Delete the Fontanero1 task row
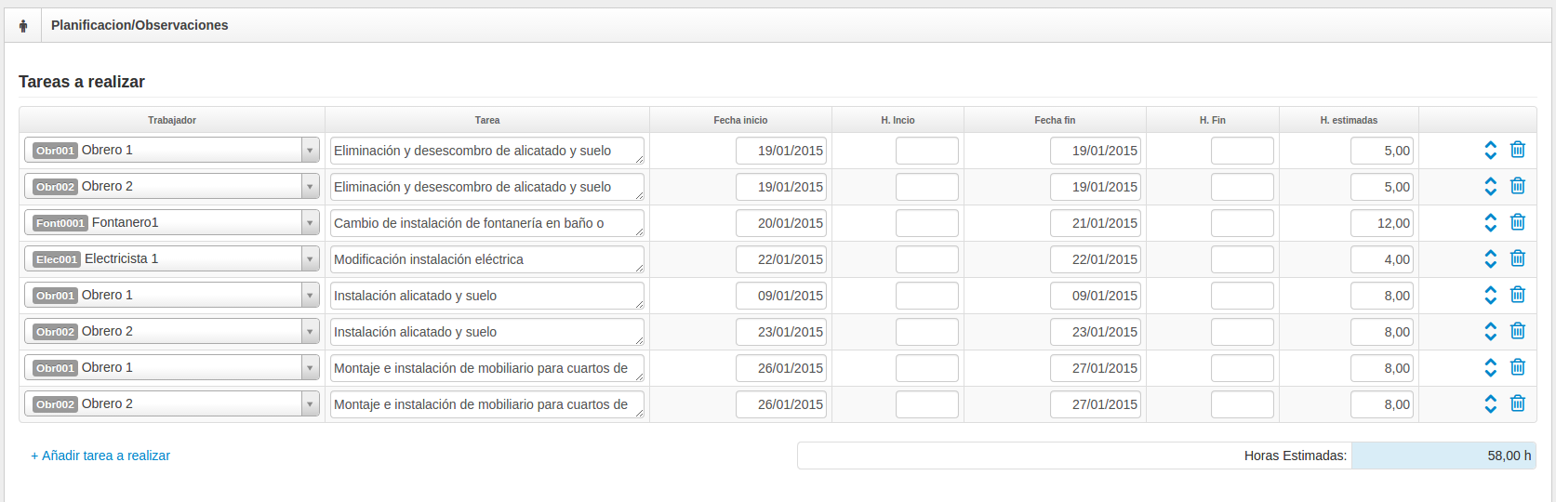 (1518, 222)
